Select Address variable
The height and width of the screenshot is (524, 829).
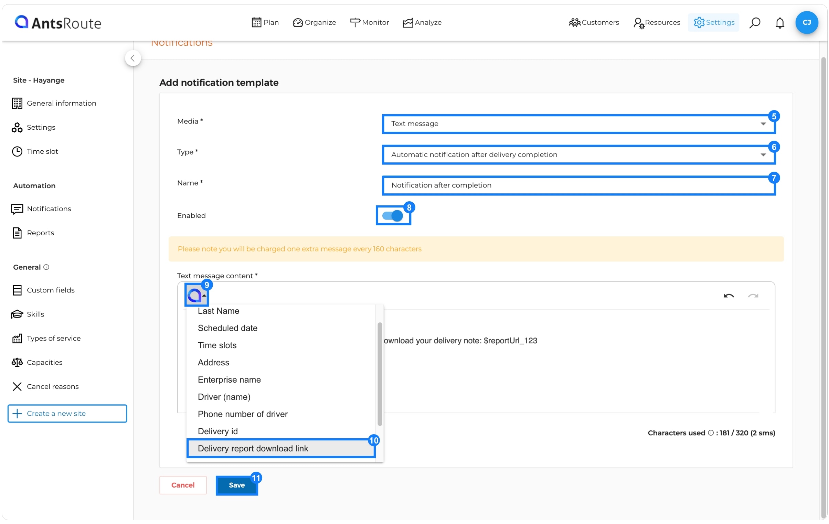point(281,363)
